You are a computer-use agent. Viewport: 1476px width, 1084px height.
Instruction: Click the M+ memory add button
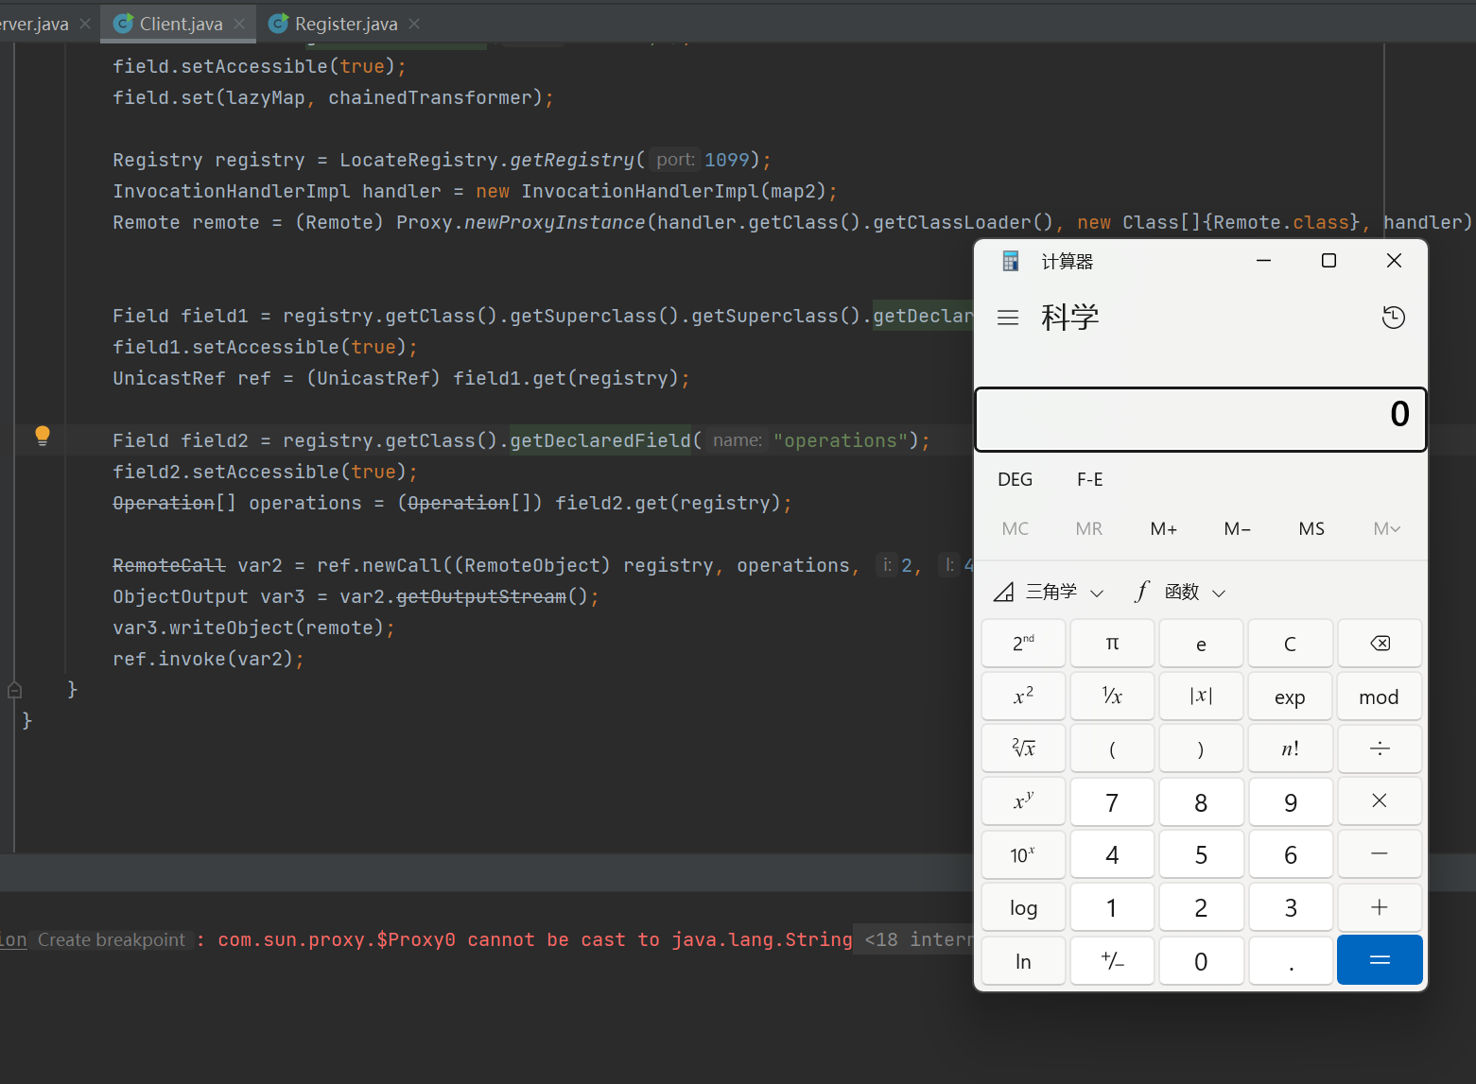[x=1164, y=529]
